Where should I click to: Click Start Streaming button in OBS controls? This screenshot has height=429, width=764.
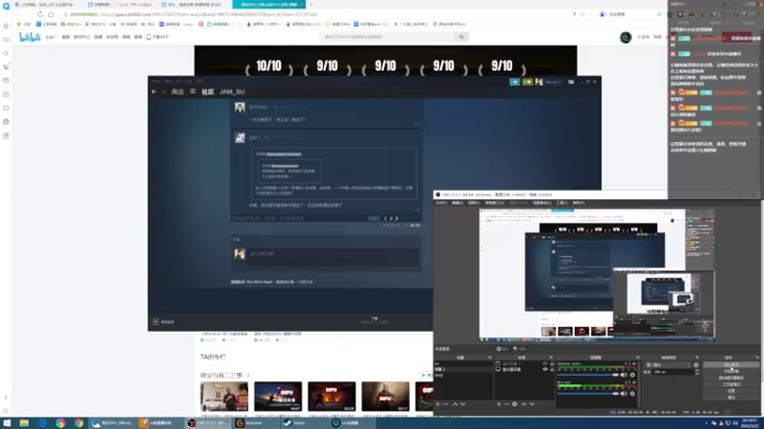click(732, 365)
